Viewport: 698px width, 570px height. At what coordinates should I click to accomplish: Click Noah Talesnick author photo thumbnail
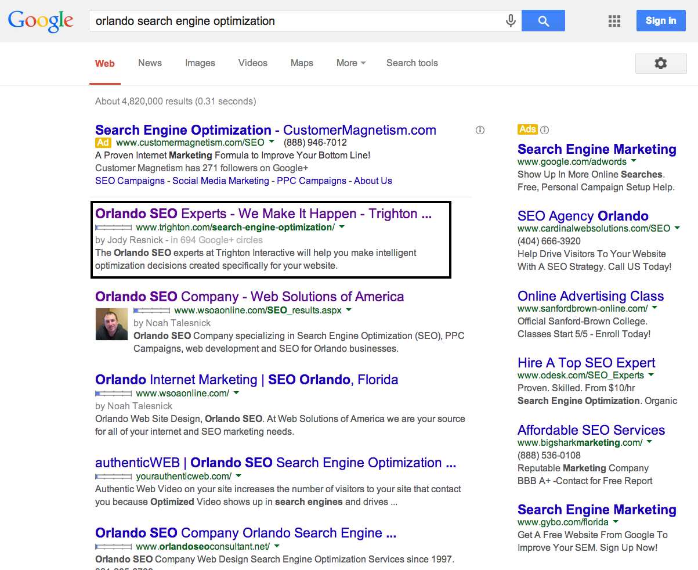tap(111, 323)
